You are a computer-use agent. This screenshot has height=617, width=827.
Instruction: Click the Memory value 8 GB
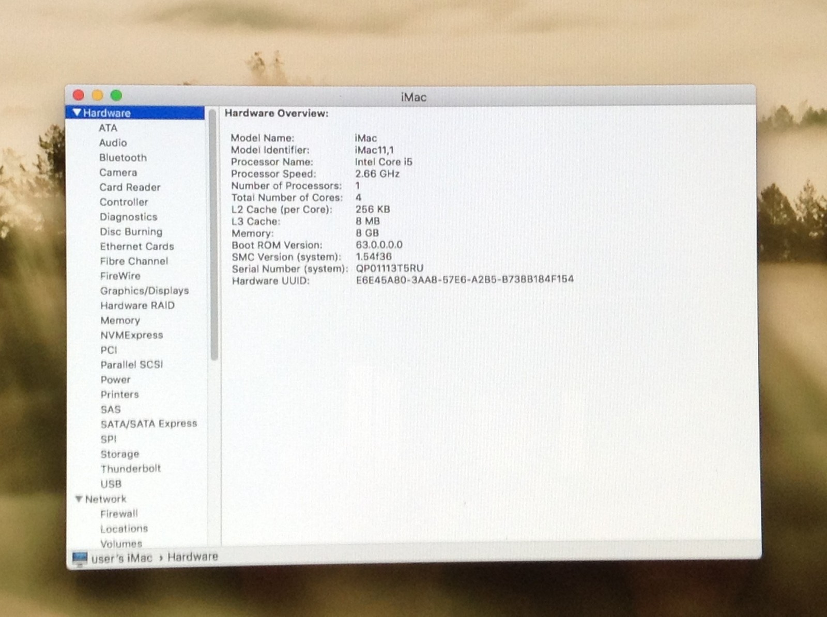click(x=367, y=233)
